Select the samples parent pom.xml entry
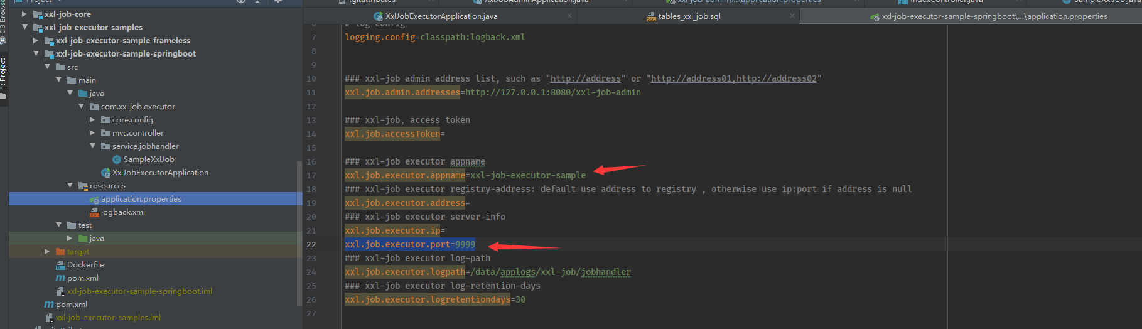The width and height of the screenshot is (1142, 329). pos(72,305)
